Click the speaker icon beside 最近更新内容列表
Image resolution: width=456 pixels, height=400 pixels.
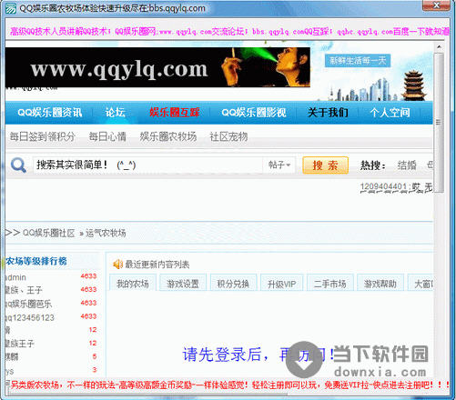tap(117, 265)
